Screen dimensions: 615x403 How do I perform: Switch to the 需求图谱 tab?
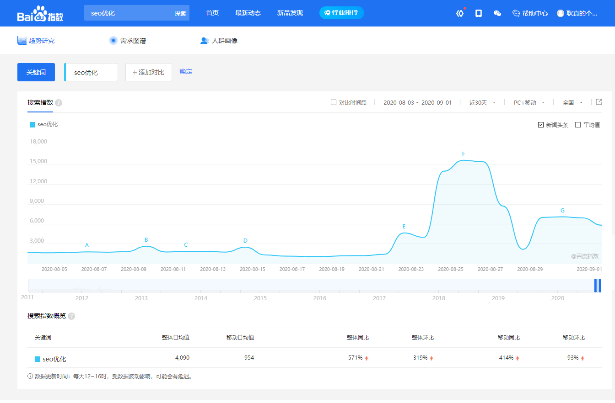point(128,41)
